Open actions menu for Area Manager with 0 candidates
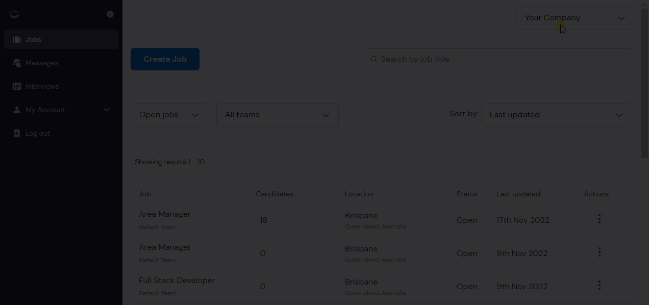 coord(600,252)
